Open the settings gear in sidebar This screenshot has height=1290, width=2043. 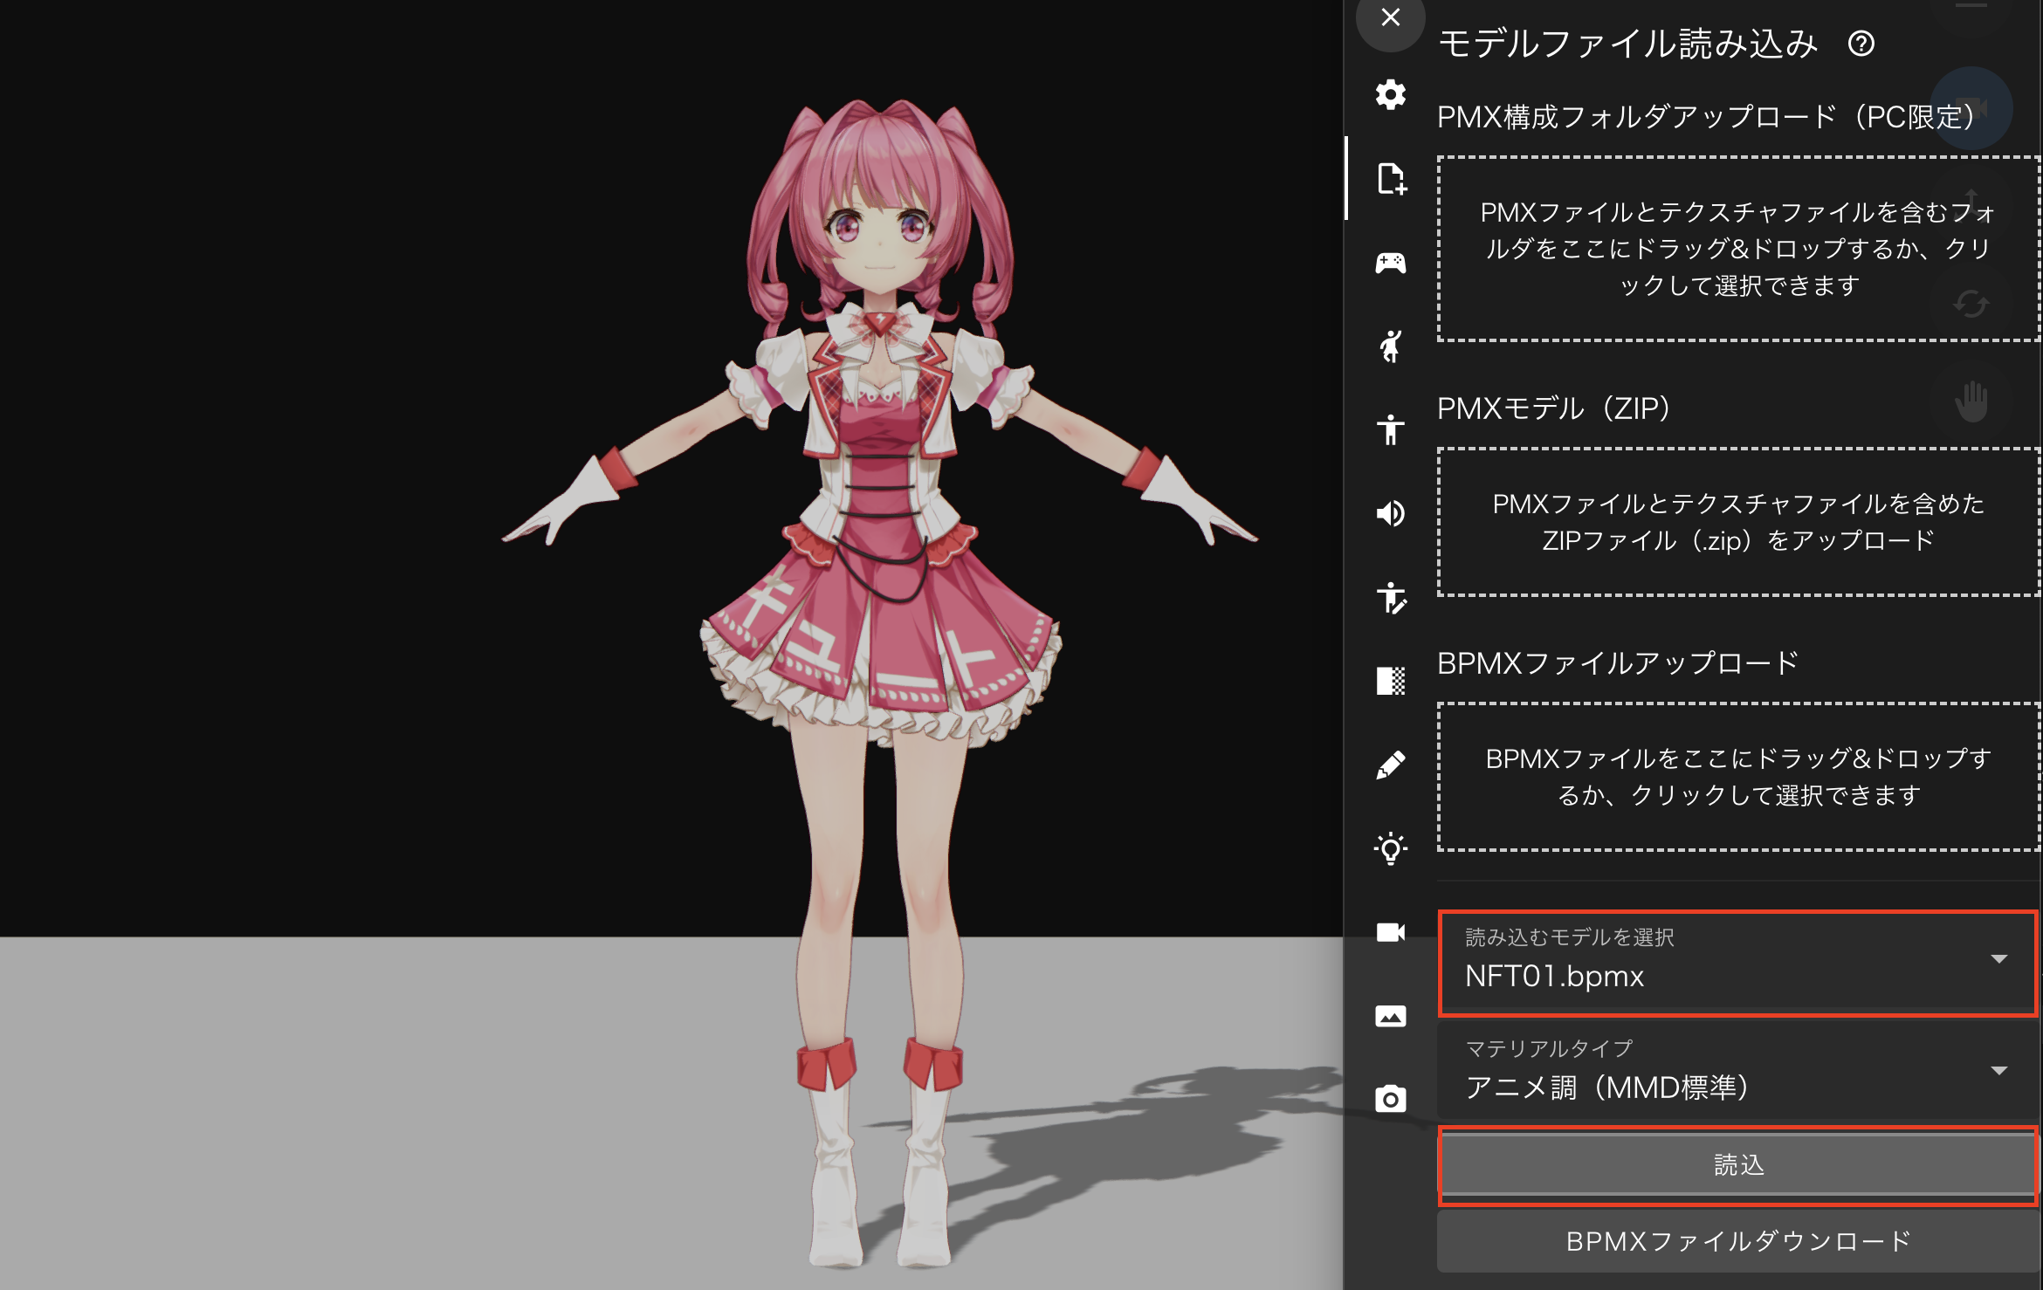tap(1390, 94)
